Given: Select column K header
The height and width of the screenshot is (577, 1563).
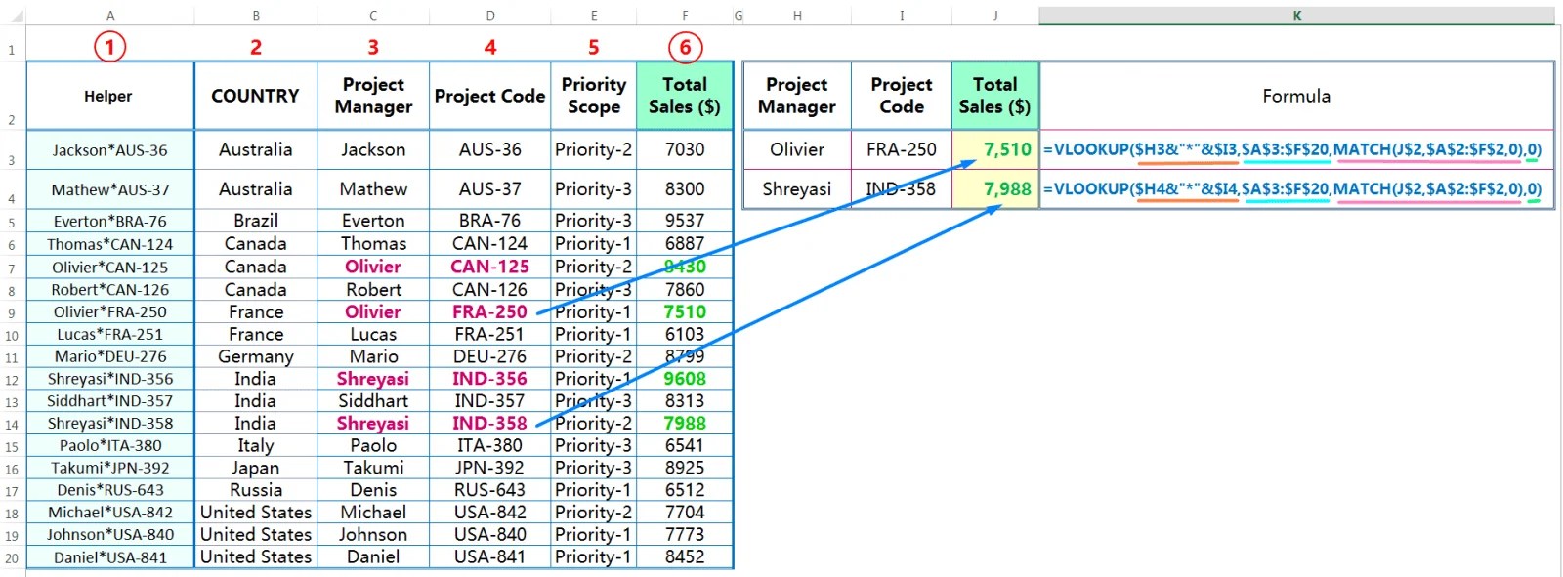Looking at the screenshot, I should 1296,16.
